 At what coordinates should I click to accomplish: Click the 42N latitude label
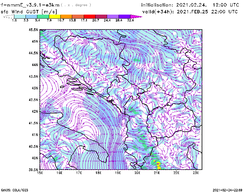coord(35,111)
